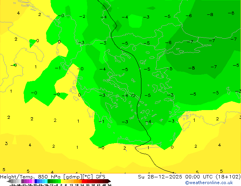This screenshot has width=241, height=186.
Task: Click the '-54' legend scale value
Action: tap(12, 185)
